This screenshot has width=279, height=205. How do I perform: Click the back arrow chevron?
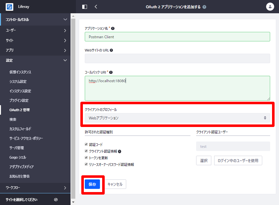96,6
